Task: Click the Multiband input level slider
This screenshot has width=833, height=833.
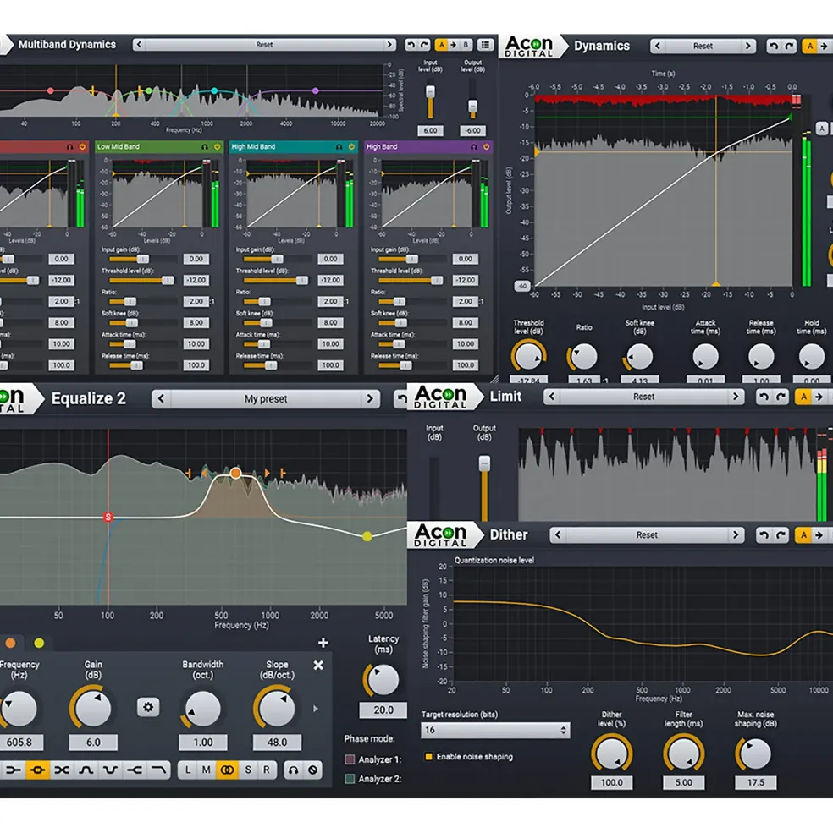Action: [430, 92]
